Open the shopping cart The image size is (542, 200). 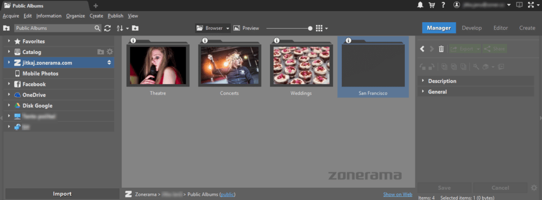[x=431, y=5]
